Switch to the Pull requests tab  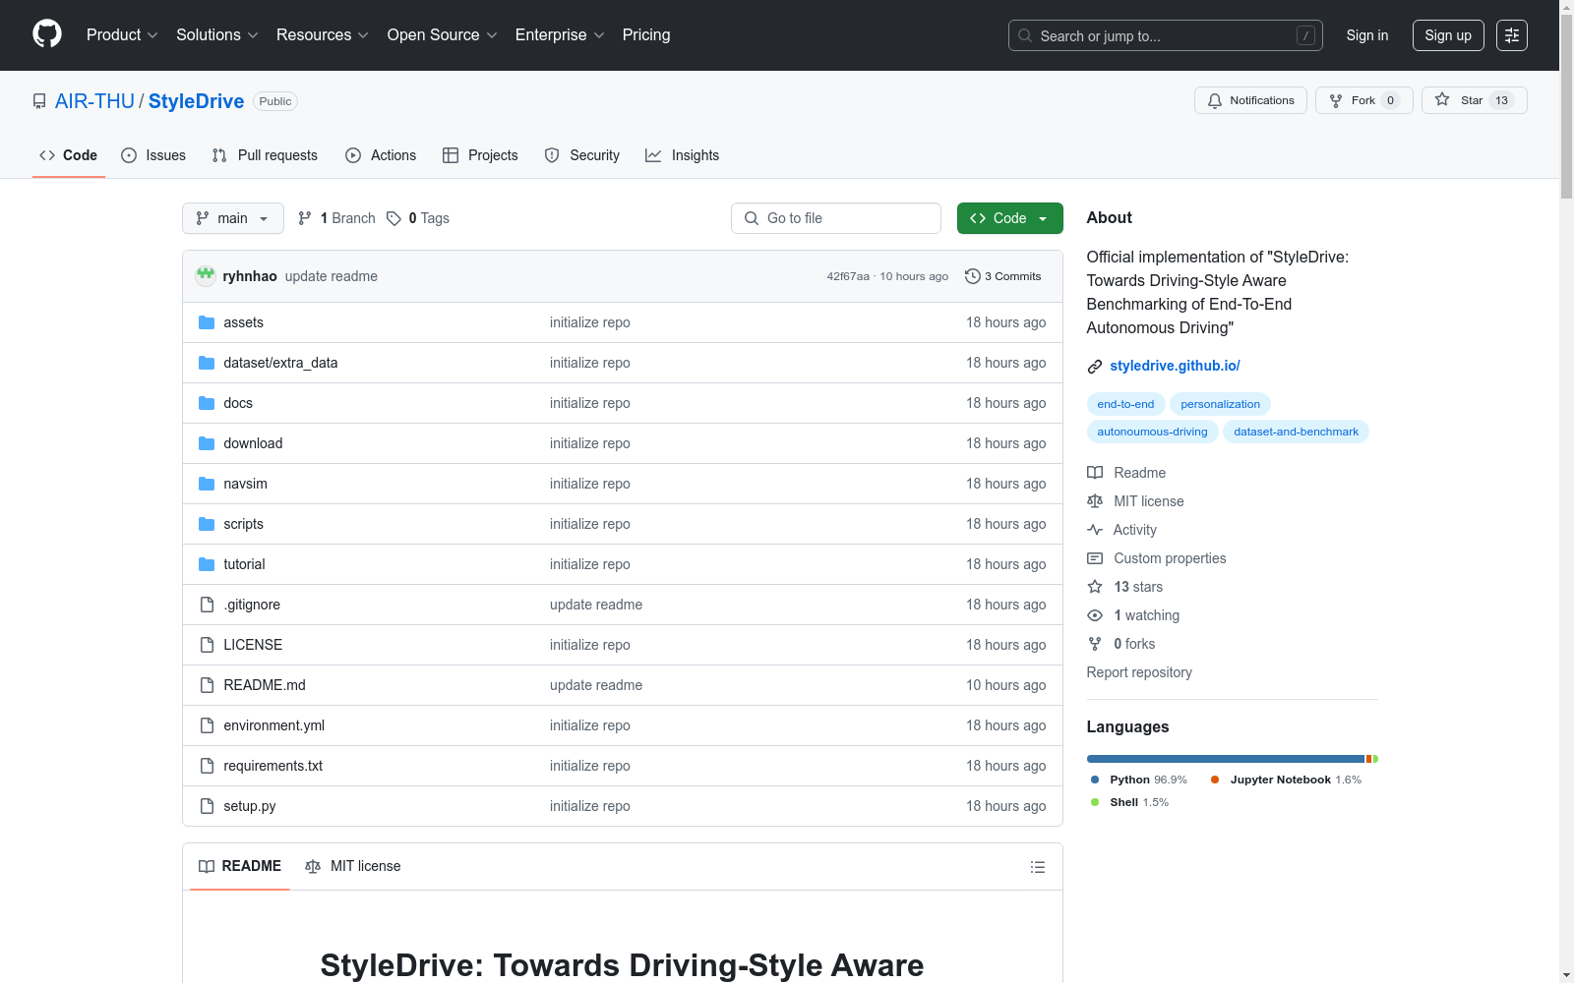[265, 155]
